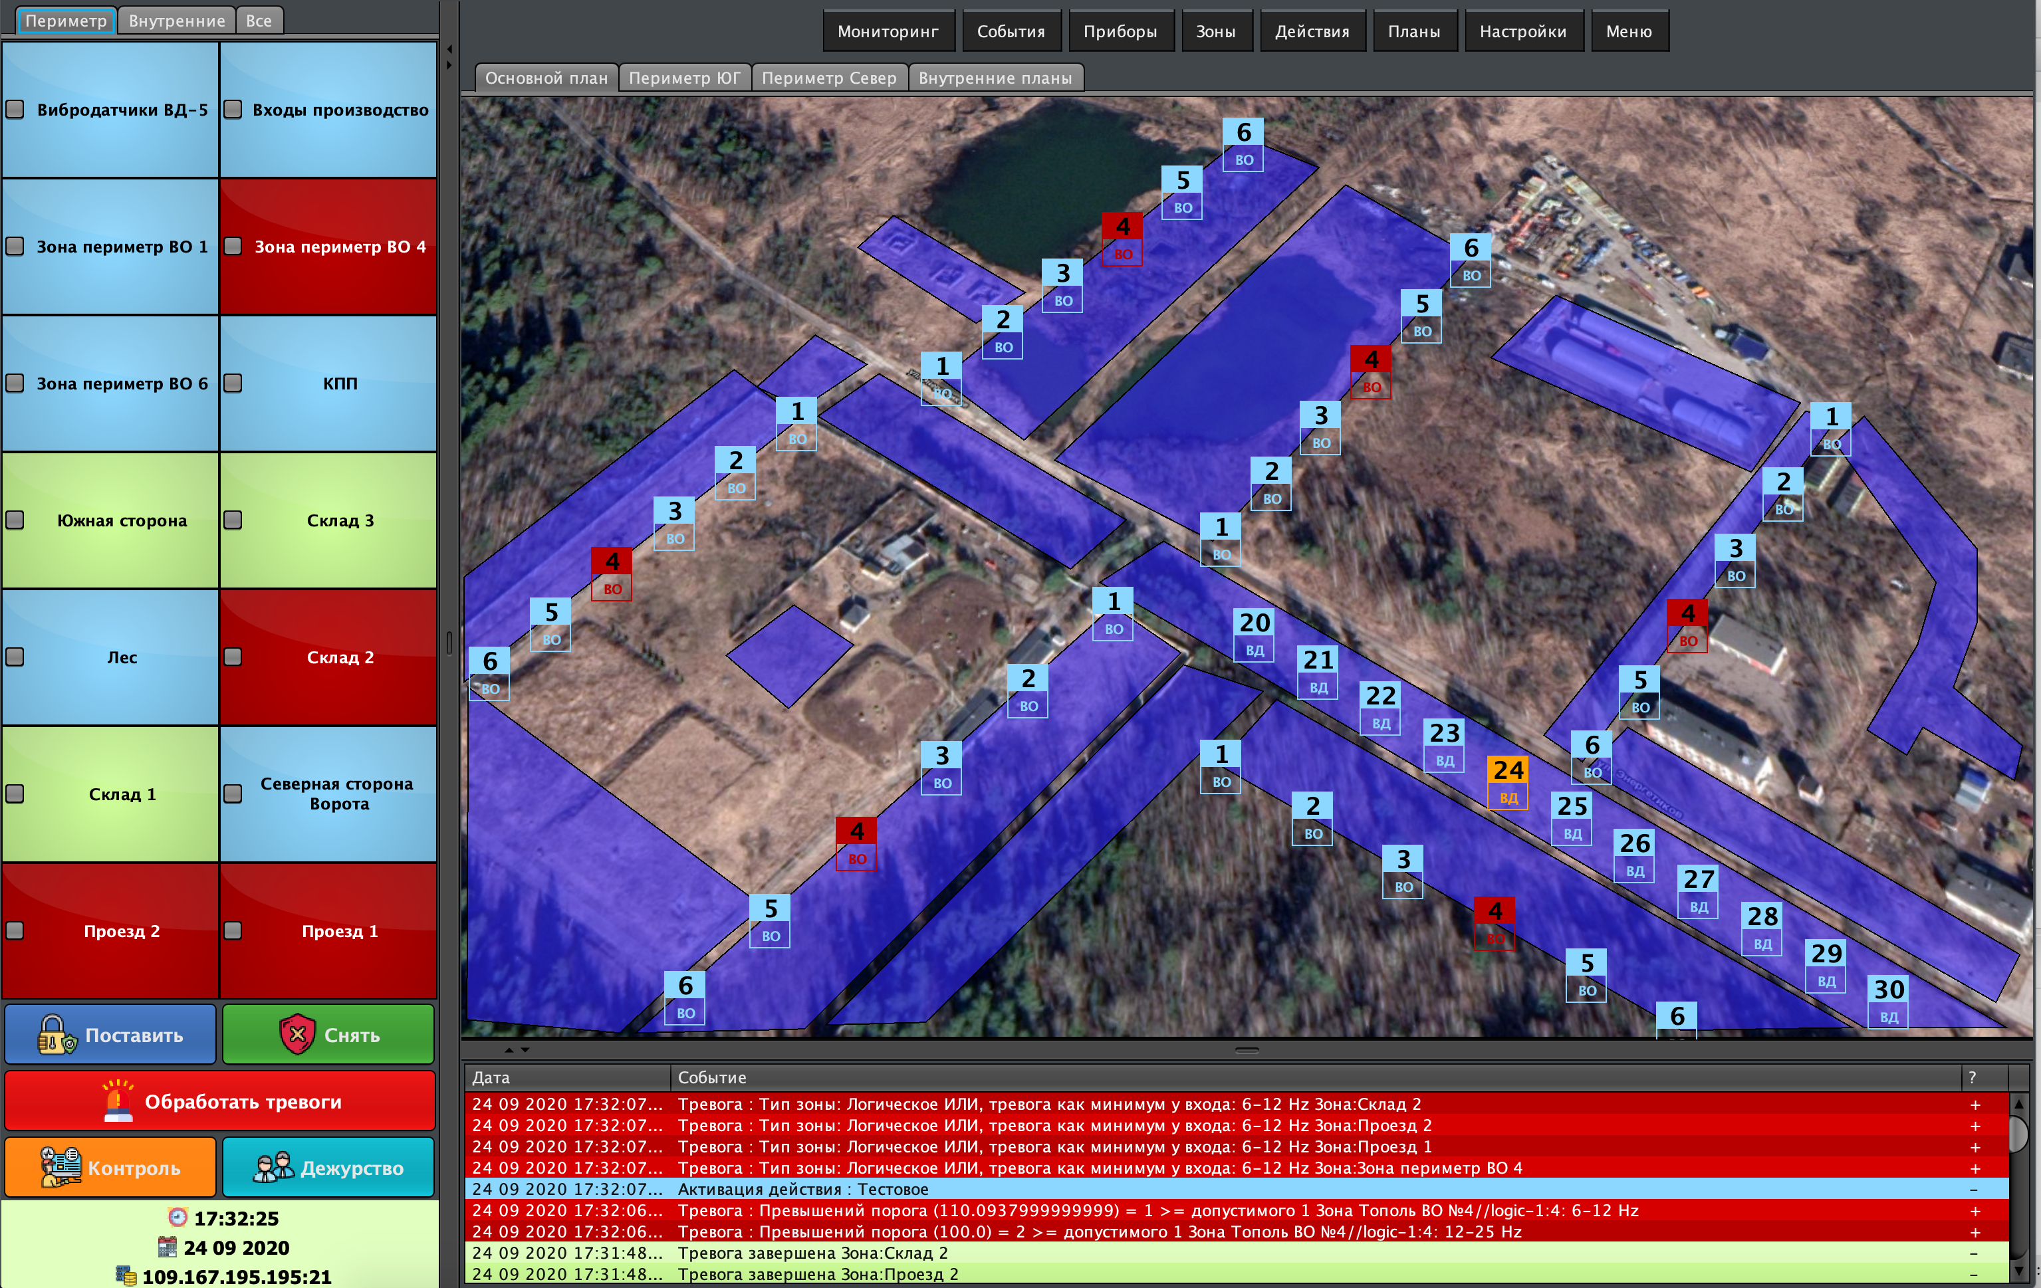Switch to the Периметр Север plan tab
Viewport: 2041px width, 1288px height.
[x=828, y=78]
